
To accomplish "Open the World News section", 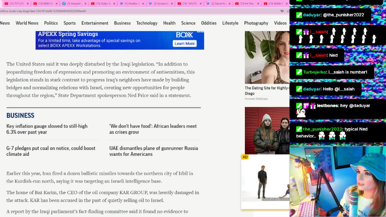I will 27,23.
